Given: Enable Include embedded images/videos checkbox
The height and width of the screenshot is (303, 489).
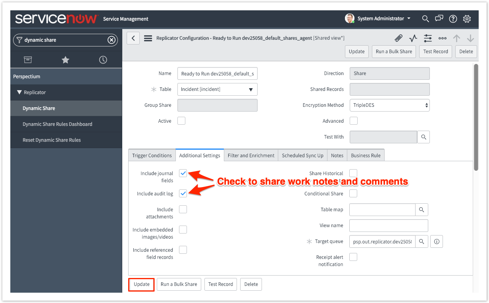Looking at the screenshot, I should click(x=183, y=230).
